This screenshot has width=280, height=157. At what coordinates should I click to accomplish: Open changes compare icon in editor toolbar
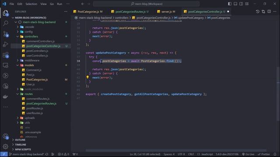tap(263, 12)
